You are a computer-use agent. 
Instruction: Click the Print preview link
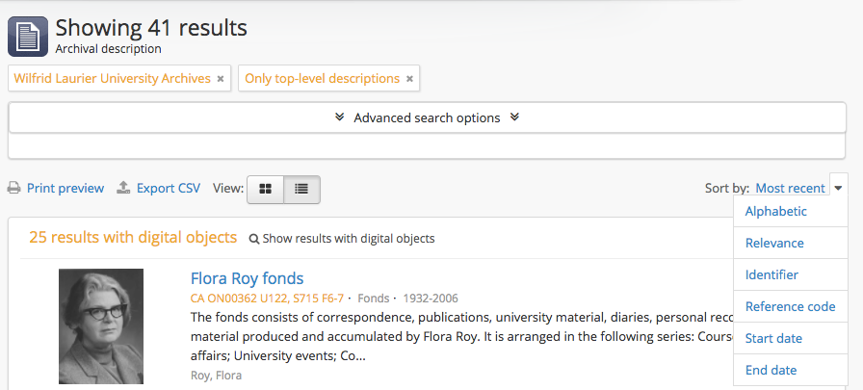tap(65, 189)
